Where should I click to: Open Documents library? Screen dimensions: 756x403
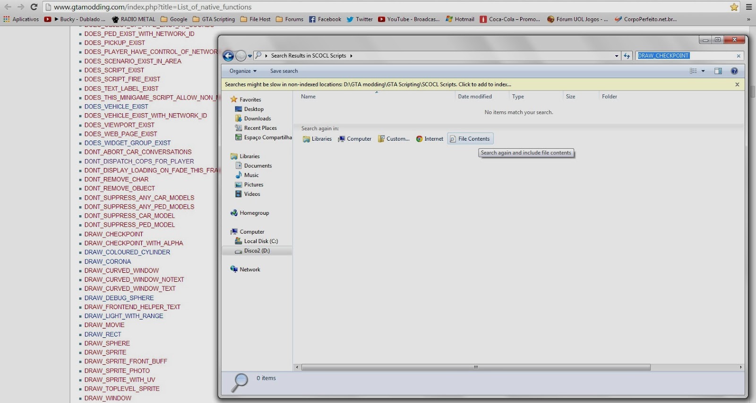(x=253, y=166)
